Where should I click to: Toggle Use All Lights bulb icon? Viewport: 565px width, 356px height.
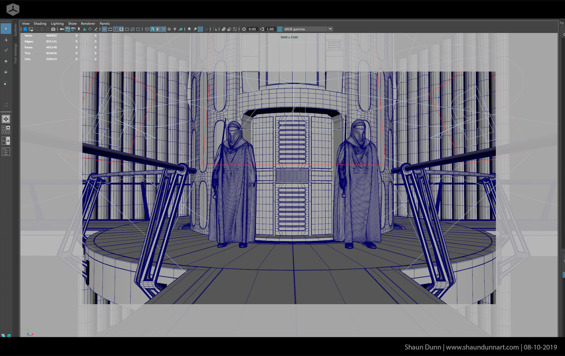coord(175,29)
